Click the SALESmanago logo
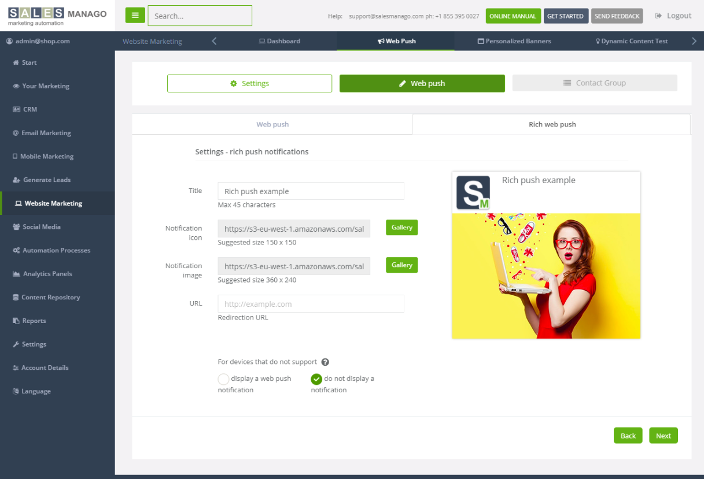704x479 pixels. [57, 16]
